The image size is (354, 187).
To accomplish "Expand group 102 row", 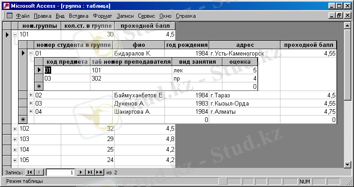I will tap(15, 129).
